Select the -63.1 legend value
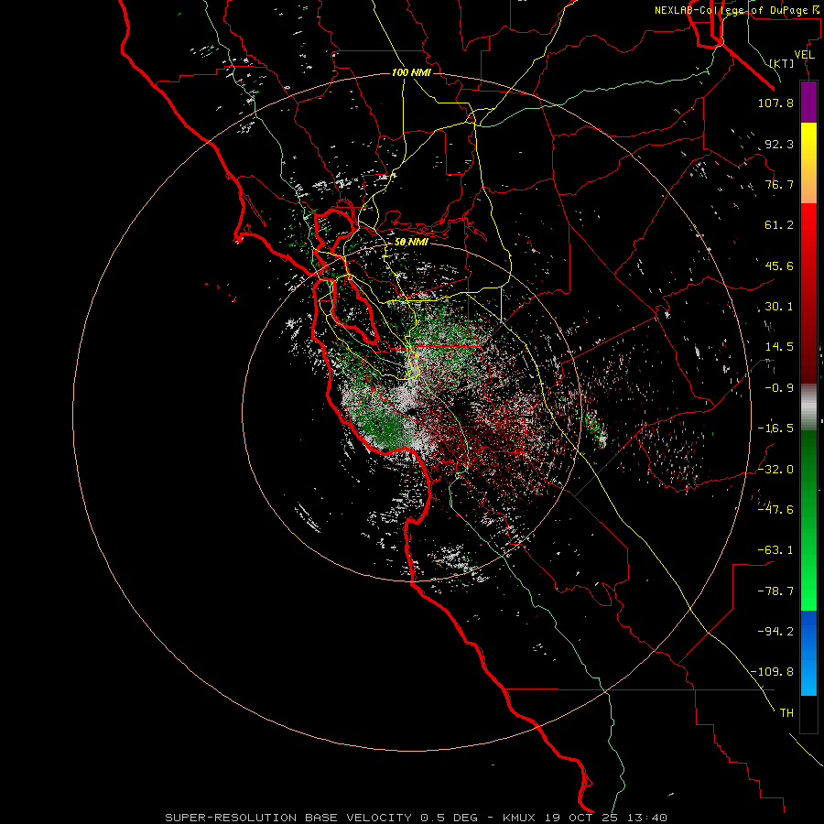Image resolution: width=824 pixels, height=824 pixels. click(x=775, y=550)
